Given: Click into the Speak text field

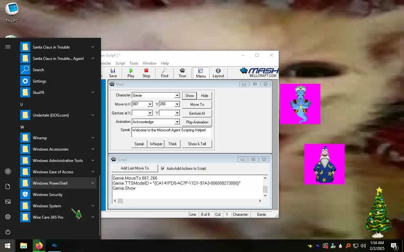Looking at the screenshot, I should coord(171,132).
